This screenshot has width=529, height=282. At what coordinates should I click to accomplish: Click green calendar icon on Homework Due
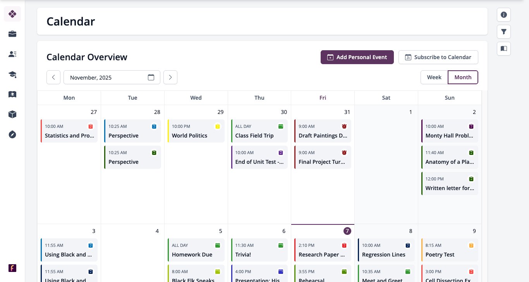[218, 245]
